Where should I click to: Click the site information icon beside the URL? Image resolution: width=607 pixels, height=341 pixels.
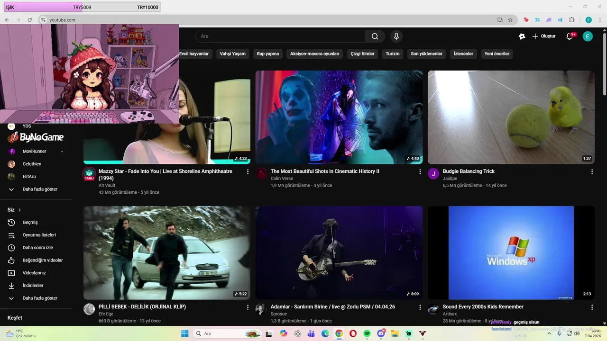(x=43, y=20)
